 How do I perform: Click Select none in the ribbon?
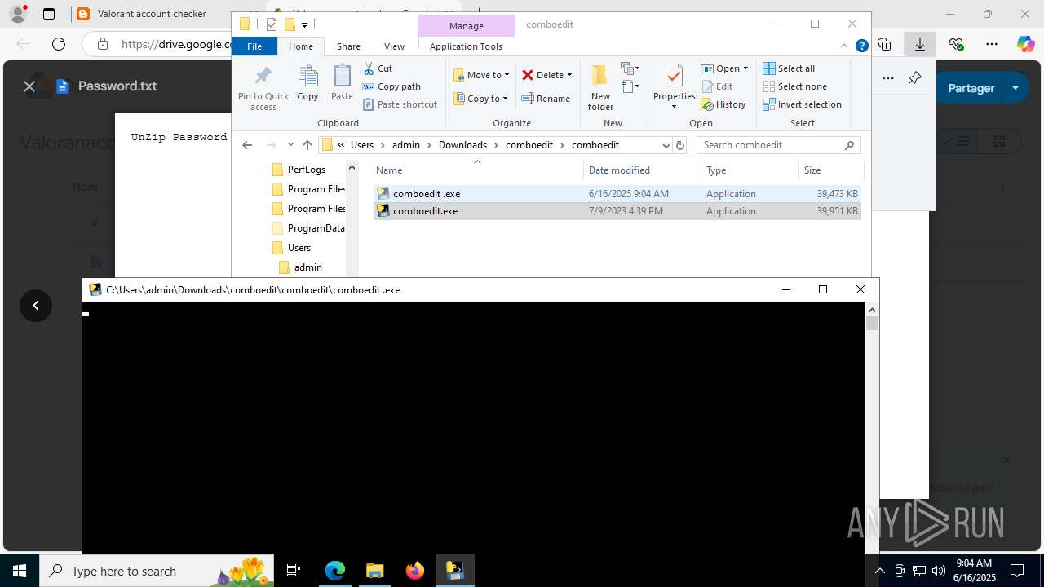[x=794, y=86]
